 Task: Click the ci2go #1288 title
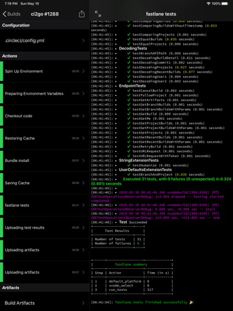coord(45,14)
